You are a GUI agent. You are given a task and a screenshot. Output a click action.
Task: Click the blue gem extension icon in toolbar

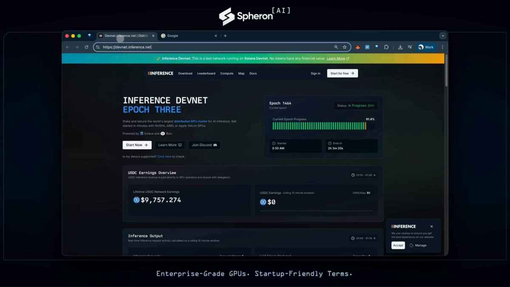[x=377, y=47]
